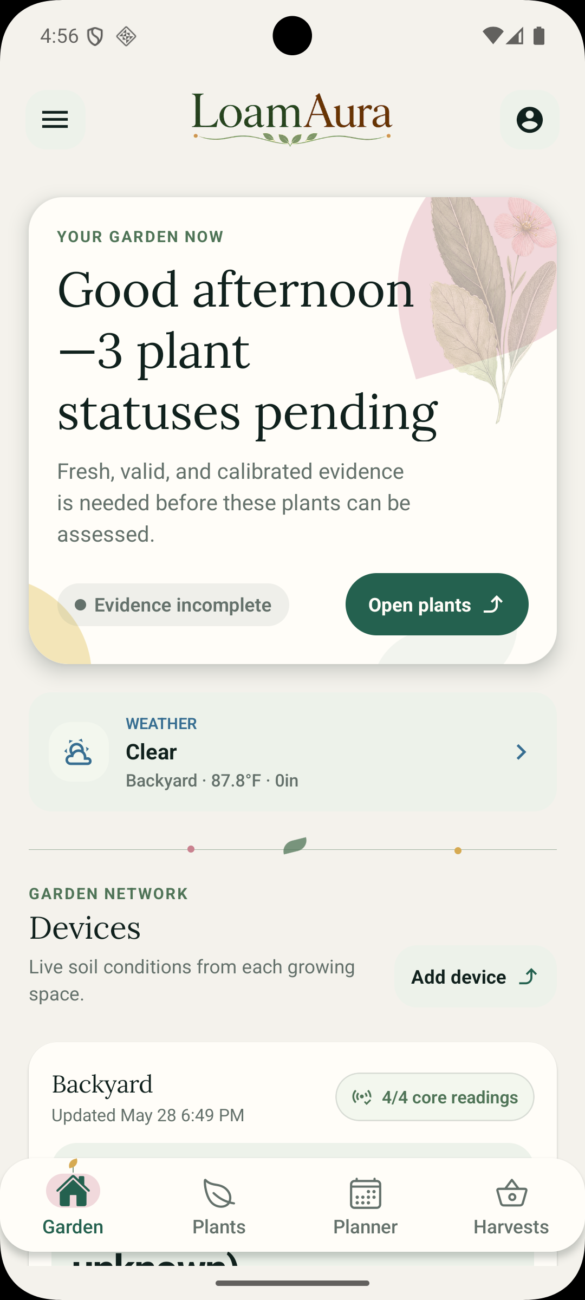Open the hamburger navigation menu
The height and width of the screenshot is (1300, 585).
(x=55, y=120)
